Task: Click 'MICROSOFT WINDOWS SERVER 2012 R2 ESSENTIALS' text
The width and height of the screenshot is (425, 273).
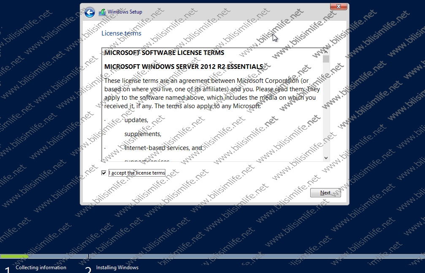Action: tap(184, 67)
